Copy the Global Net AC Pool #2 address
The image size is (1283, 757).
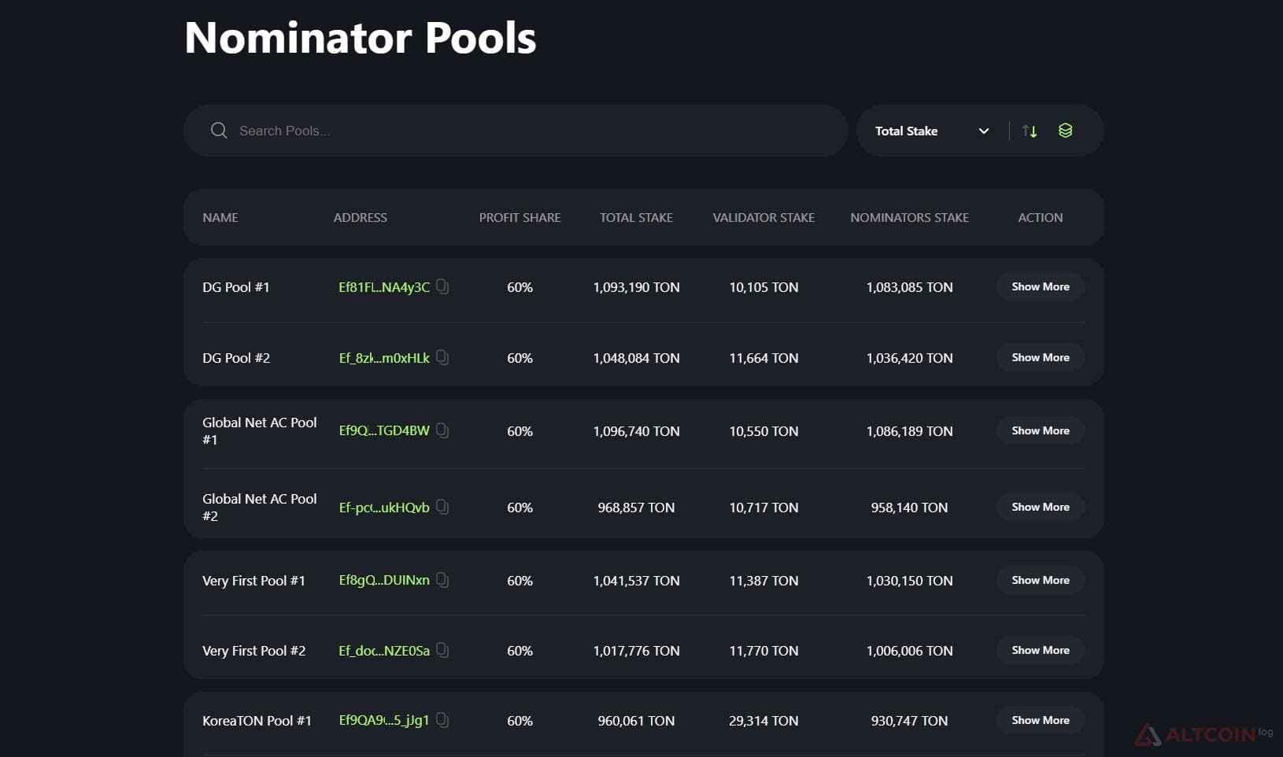tap(442, 507)
